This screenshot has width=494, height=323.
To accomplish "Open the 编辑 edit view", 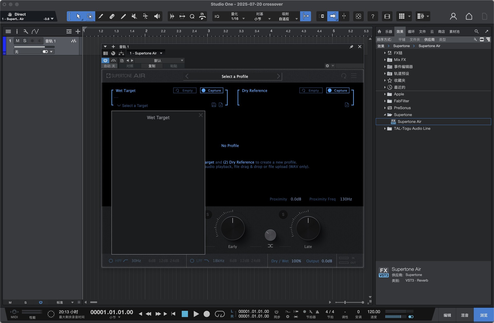I will pyautogui.click(x=447, y=315).
